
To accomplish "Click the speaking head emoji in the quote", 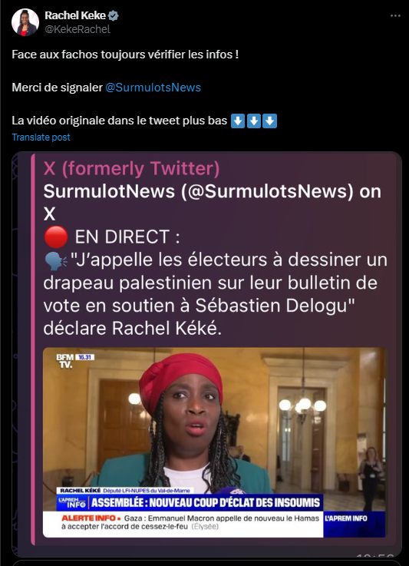I will pyautogui.click(x=55, y=260).
